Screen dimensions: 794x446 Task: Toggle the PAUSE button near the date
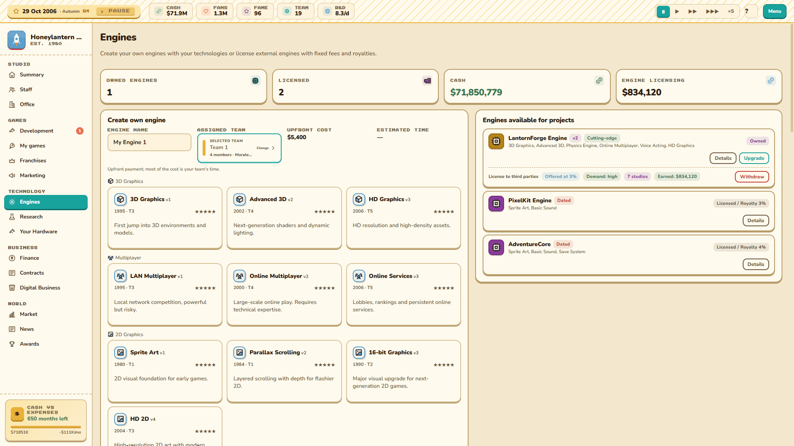pos(116,11)
